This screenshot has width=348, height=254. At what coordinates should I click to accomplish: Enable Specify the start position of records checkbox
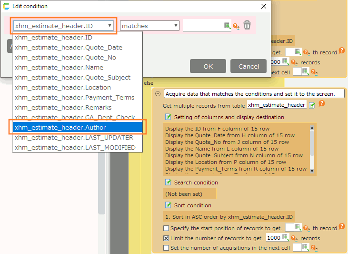pyautogui.click(x=166, y=228)
